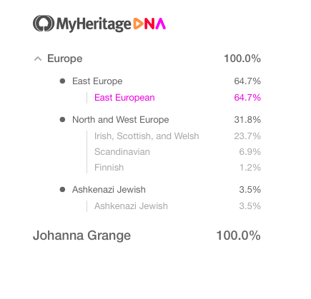Open the highlighted East European ethnicity
311x299 pixels.
click(x=124, y=98)
